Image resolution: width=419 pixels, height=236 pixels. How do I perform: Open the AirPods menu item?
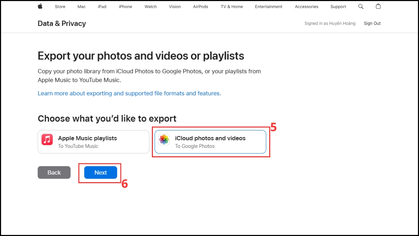click(201, 7)
